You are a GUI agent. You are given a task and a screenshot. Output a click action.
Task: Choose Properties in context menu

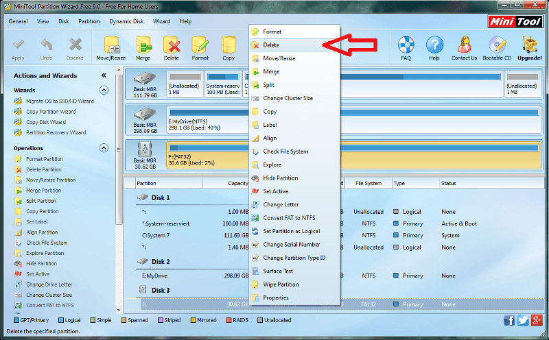click(x=294, y=297)
